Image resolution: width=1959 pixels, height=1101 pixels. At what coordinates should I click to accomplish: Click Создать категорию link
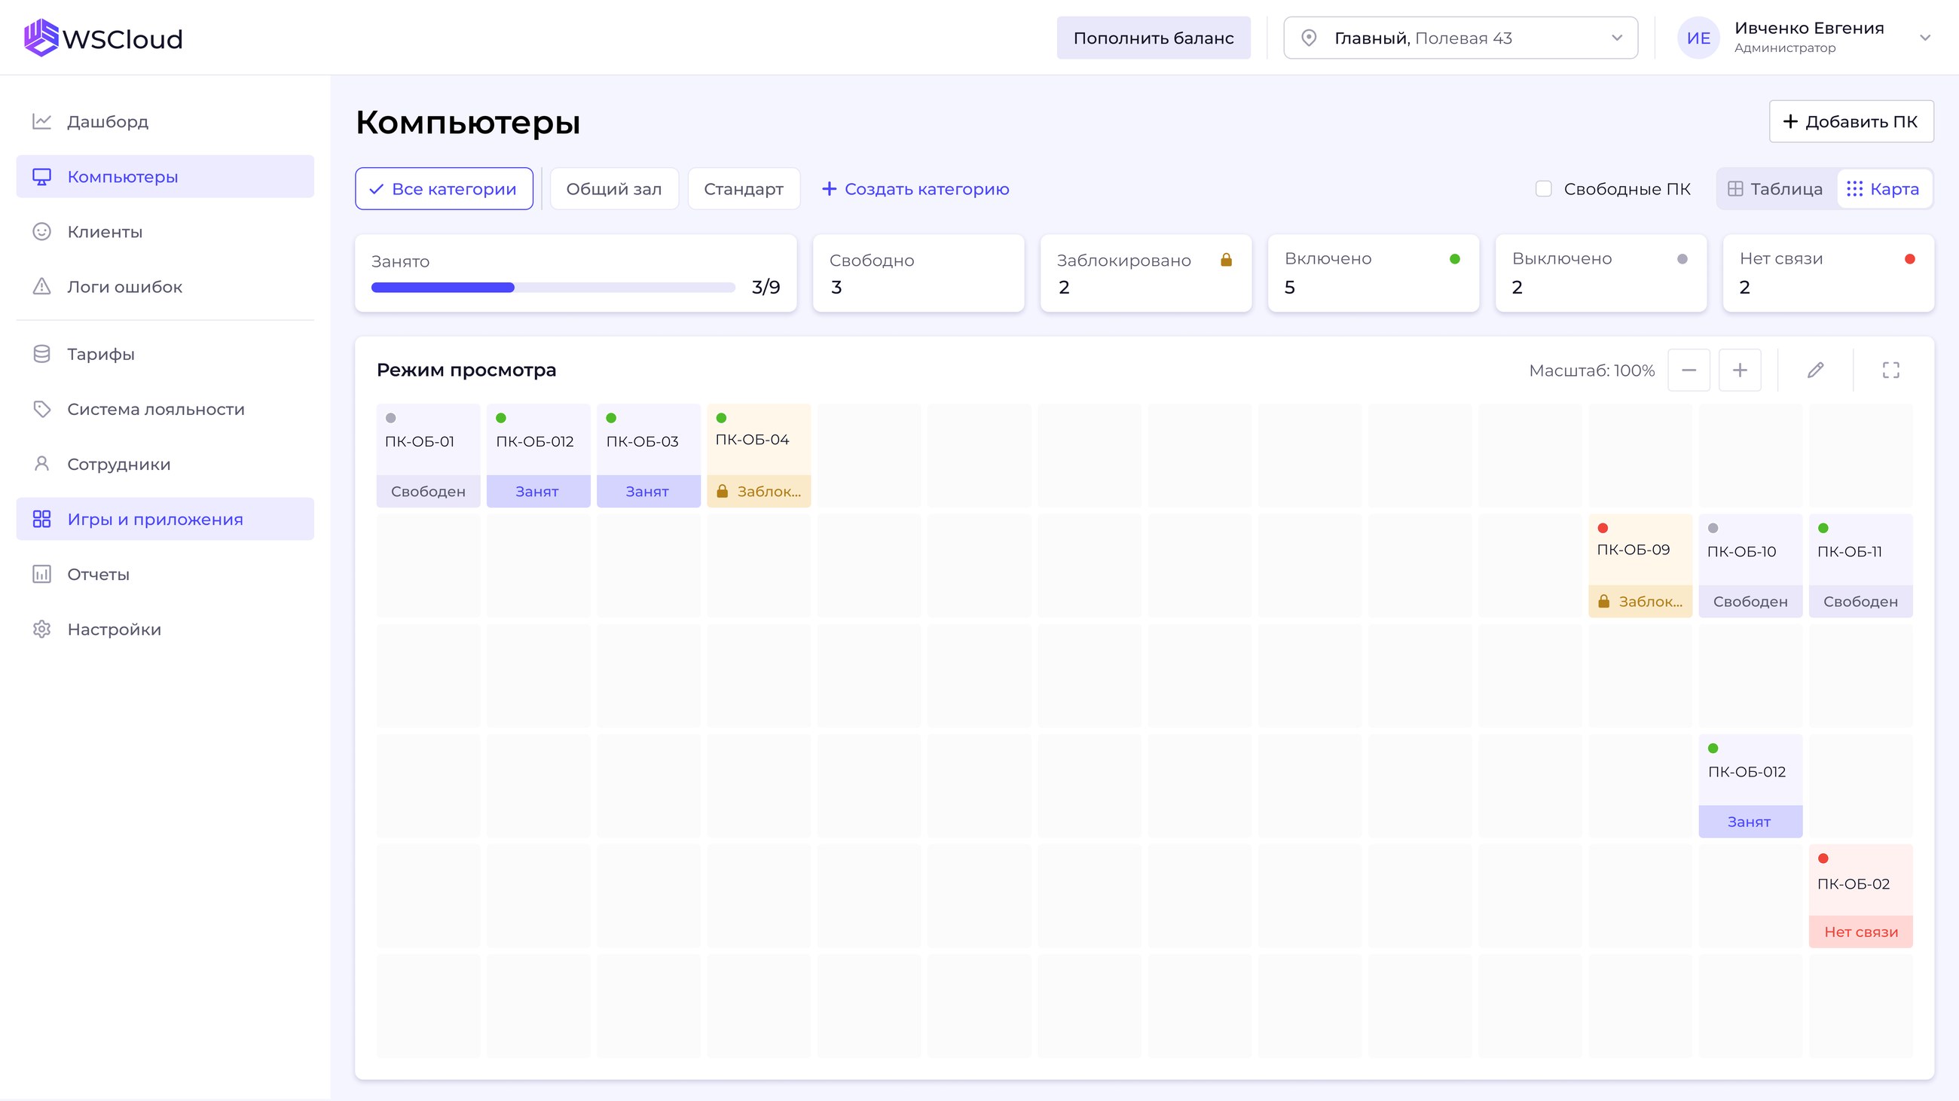click(x=915, y=188)
